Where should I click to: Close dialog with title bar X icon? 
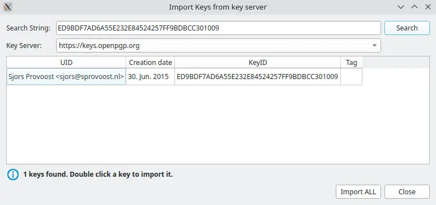[428, 7]
